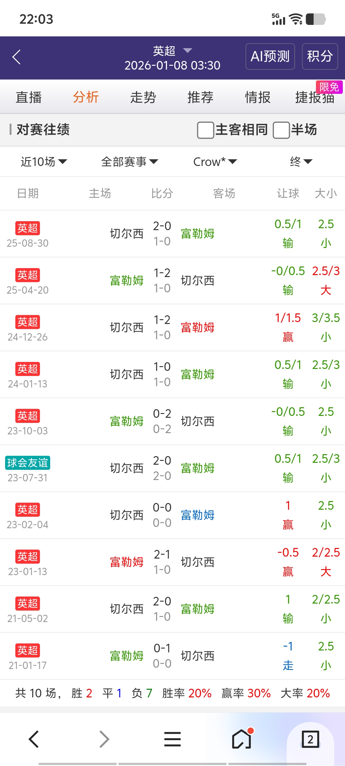345x766 pixels.
Task: Select the 切尔西 2-0 富勒姆 25-08-30 match row
Action: (162, 234)
